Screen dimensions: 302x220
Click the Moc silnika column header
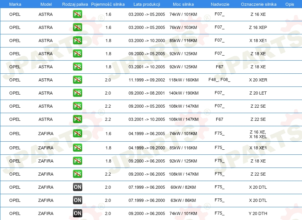coord(183,4)
